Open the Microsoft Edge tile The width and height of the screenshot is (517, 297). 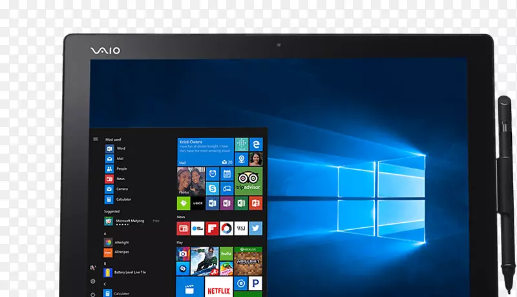(x=256, y=145)
